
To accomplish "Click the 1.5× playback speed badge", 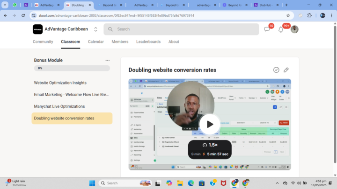I will (210, 145).
